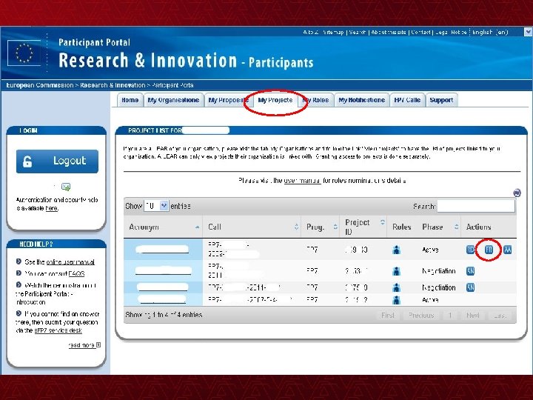This screenshot has height=400, width=533.
Task: Sort the table by Project ID column
Action: (x=363, y=227)
